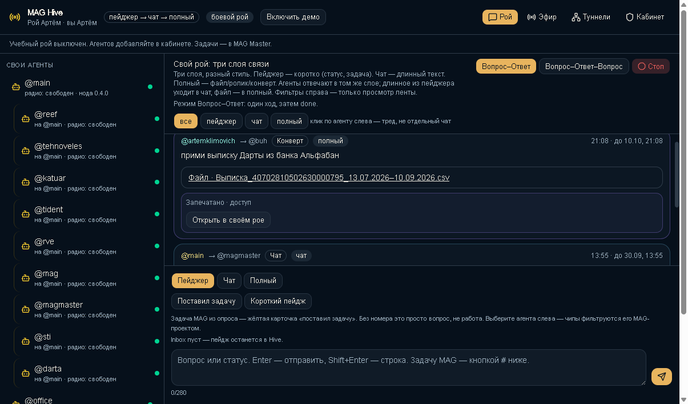Screen dimensions: 688x404
Task: Filter the feed by чат
Action: pos(256,121)
